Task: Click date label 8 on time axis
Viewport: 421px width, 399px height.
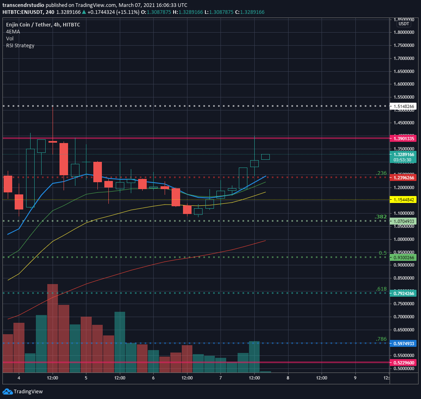Action: (288, 378)
